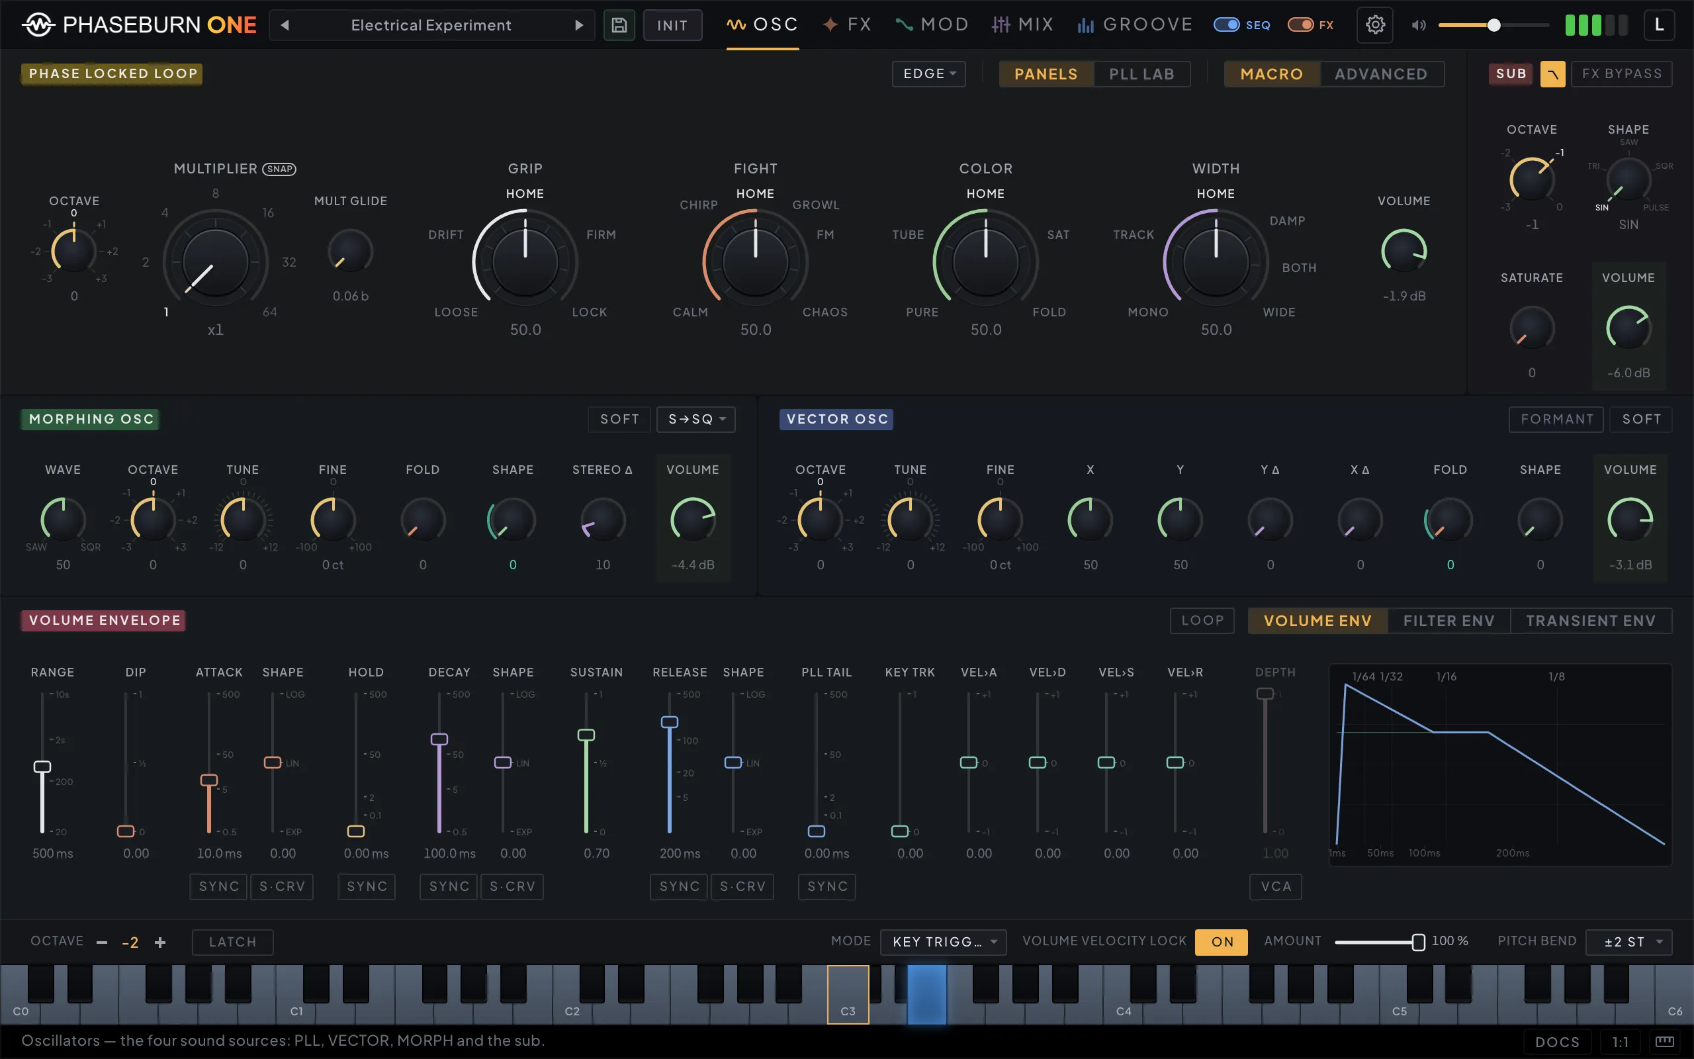Viewport: 1694px width, 1059px height.
Task: Click the Morphing Osc WAVE knob
Action: coord(63,520)
